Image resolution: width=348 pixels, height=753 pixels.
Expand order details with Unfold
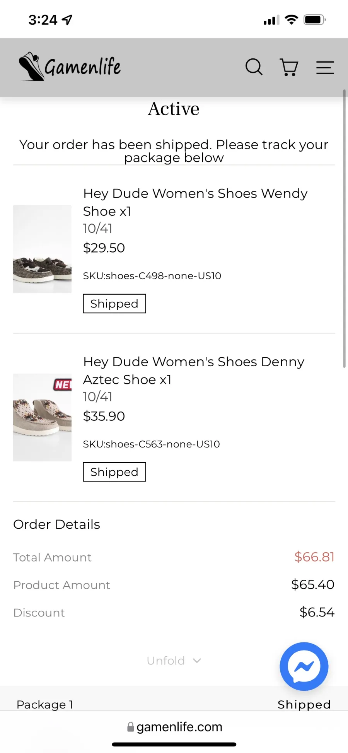click(174, 661)
